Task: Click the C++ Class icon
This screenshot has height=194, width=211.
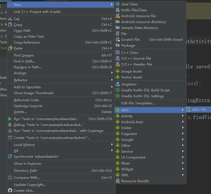Action: pyautogui.click(x=118, y=52)
